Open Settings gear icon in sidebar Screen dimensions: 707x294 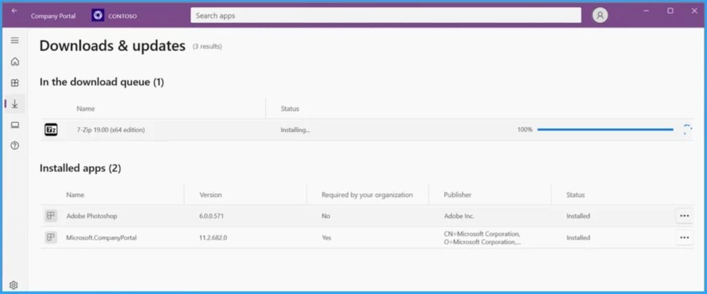(x=14, y=285)
